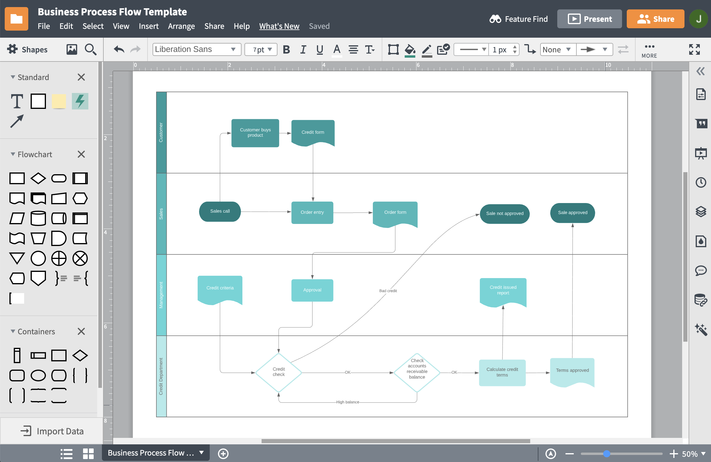This screenshot has height=462, width=711.
Task: Click the shape search magnifier icon
Action: point(90,49)
